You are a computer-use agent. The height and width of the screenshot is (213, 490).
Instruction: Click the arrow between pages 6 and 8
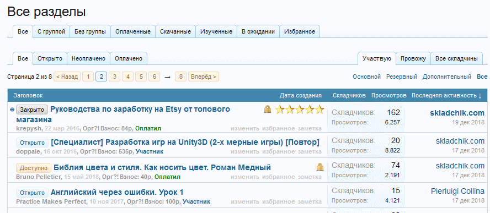tap(167, 77)
